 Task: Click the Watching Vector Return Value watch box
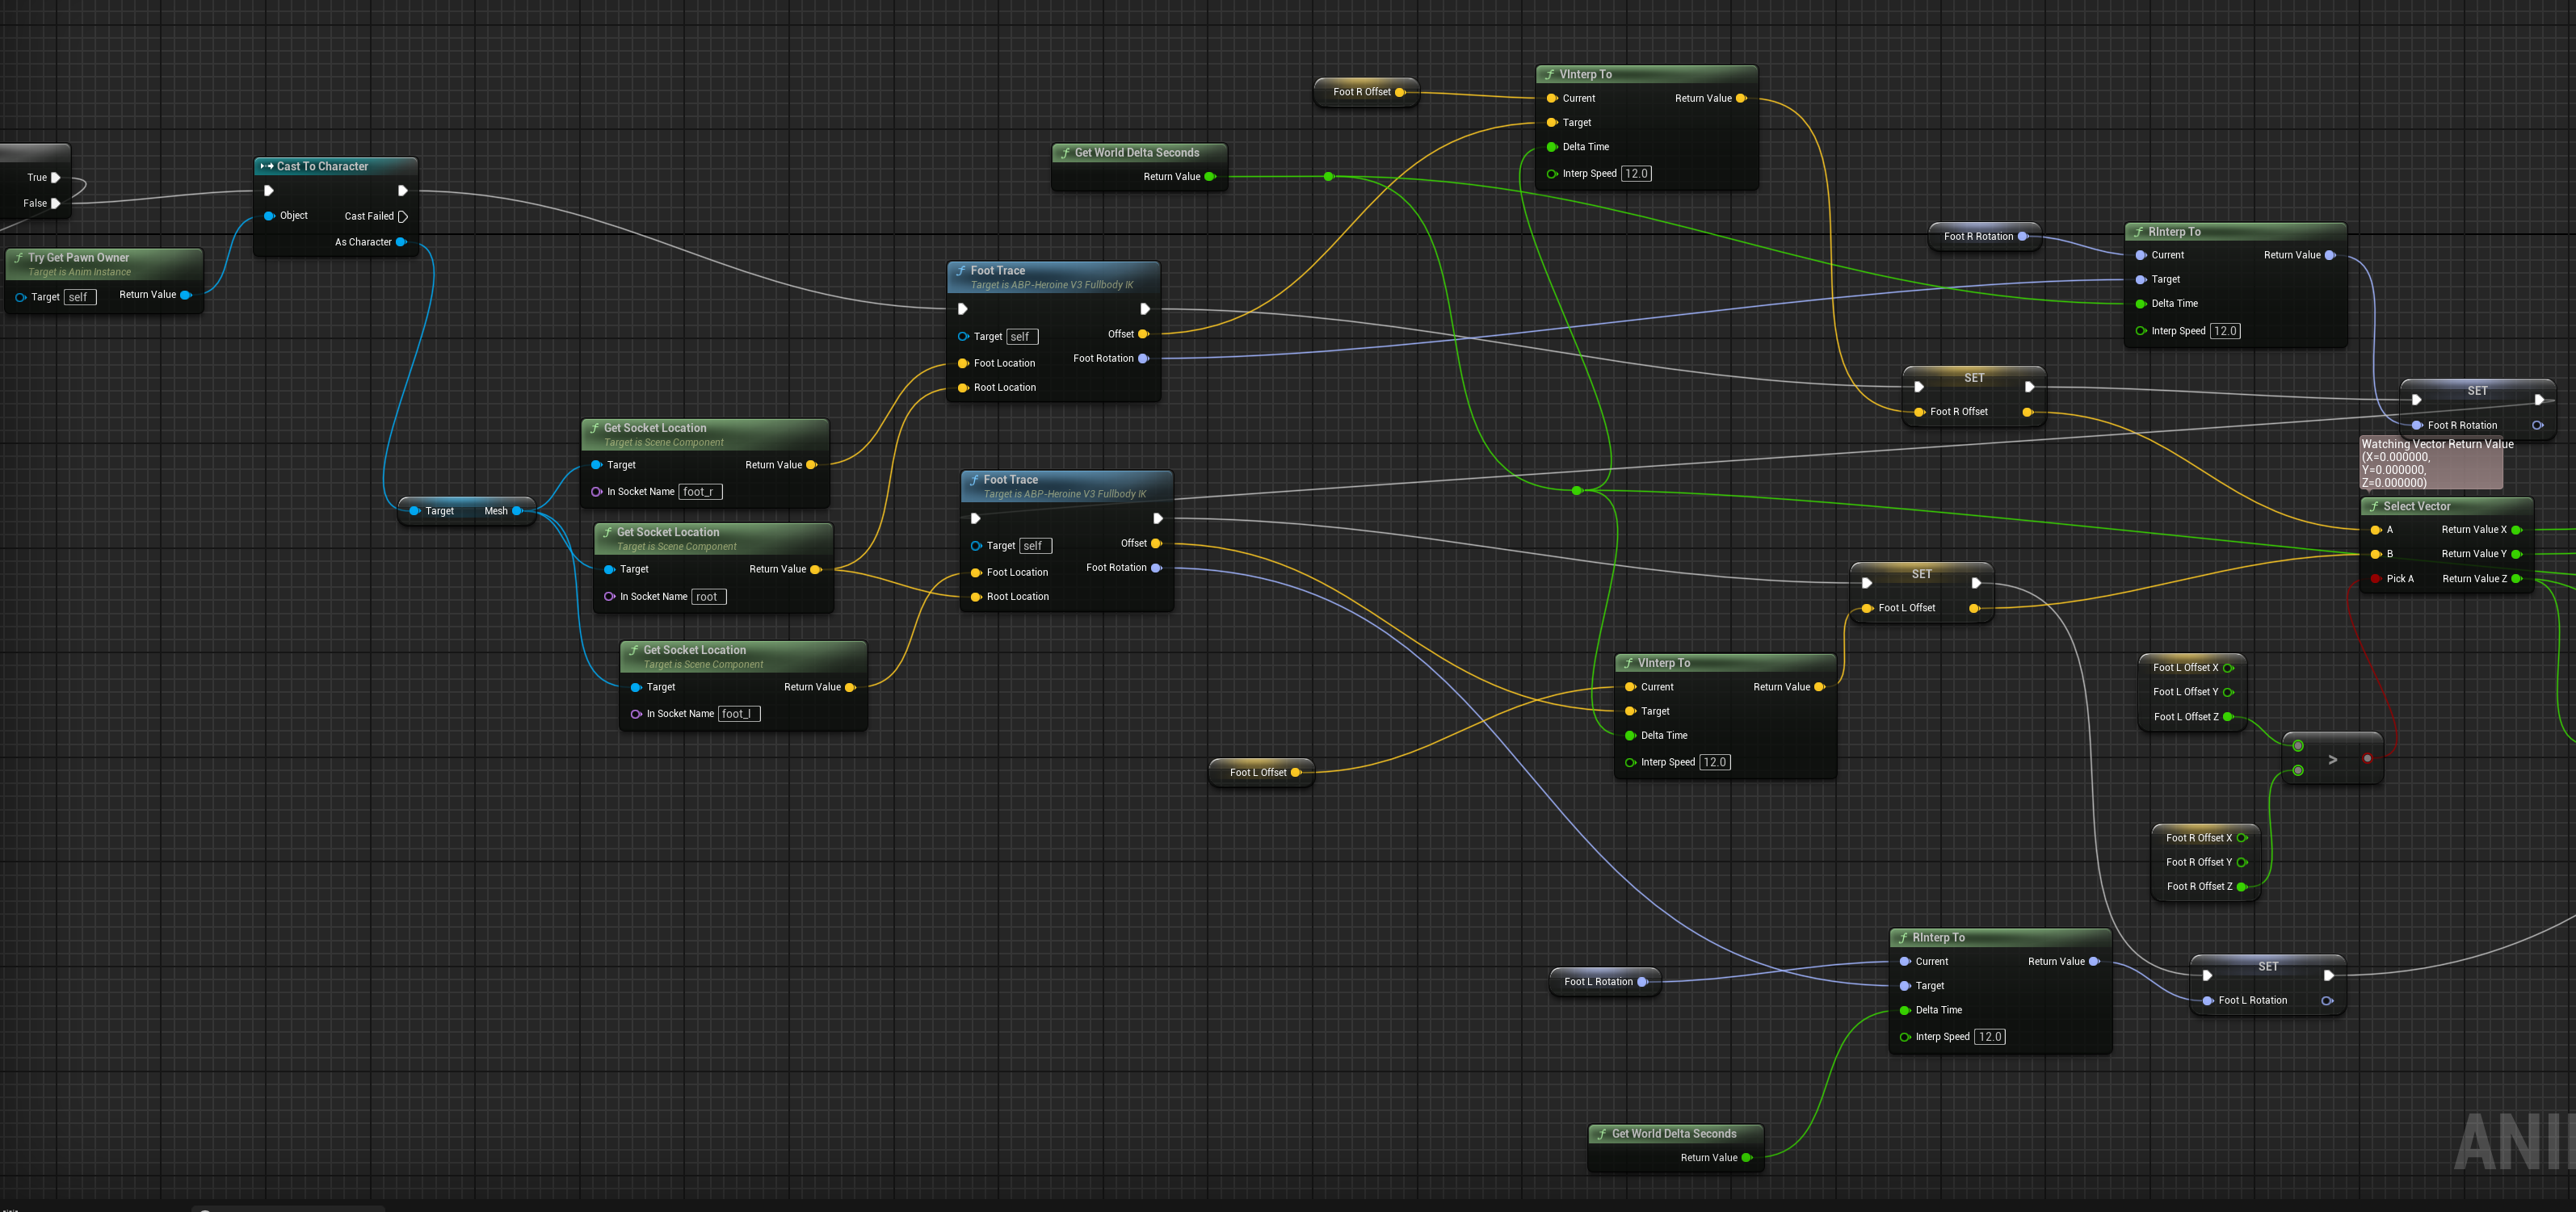pyautogui.click(x=2431, y=462)
